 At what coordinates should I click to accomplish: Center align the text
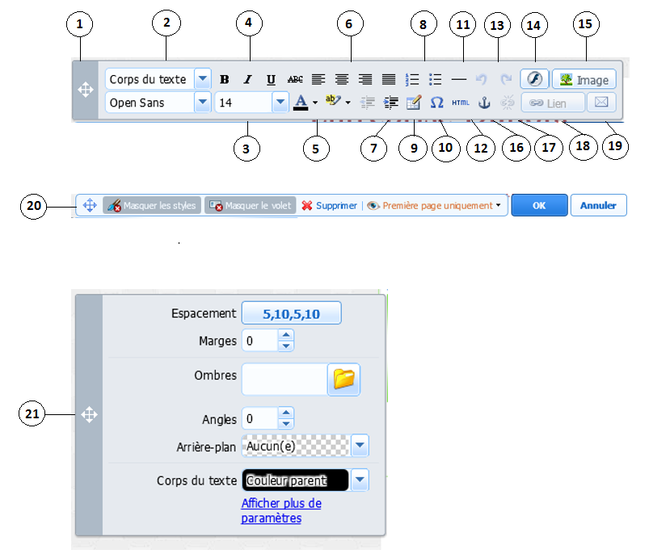[x=342, y=79]
